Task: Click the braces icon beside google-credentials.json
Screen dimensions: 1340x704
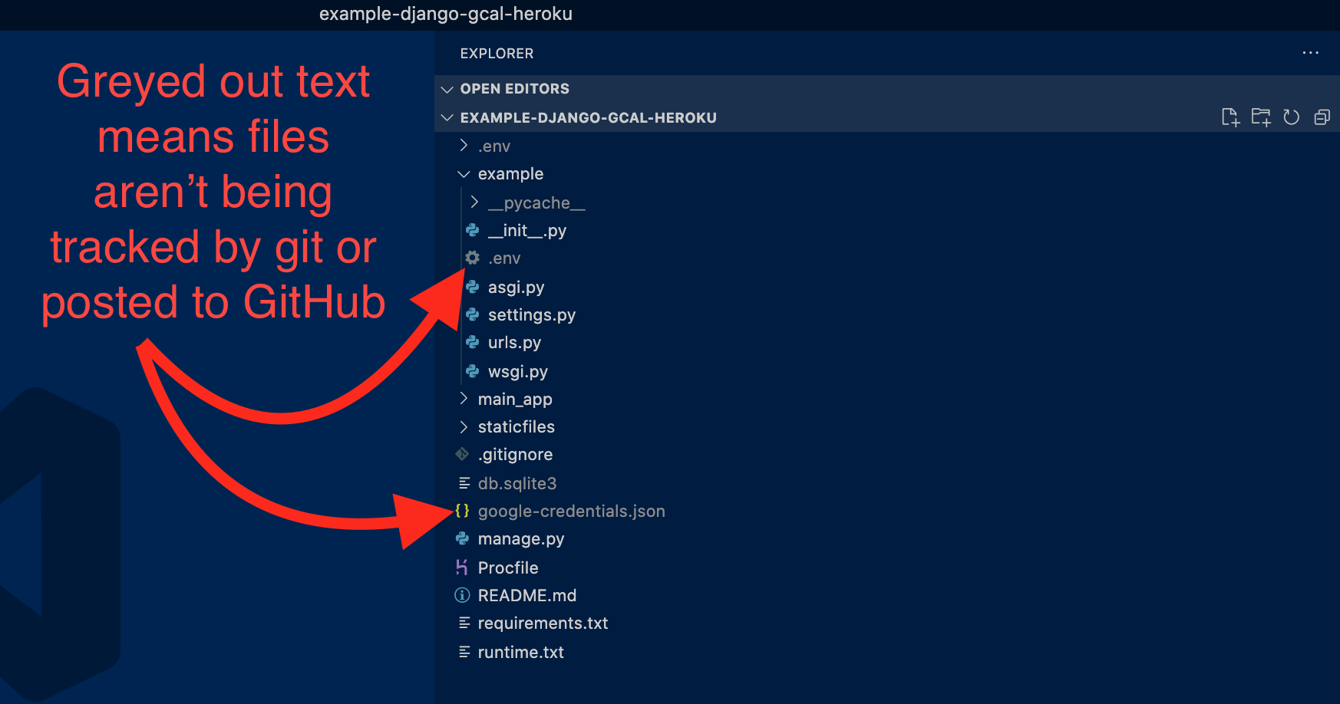Action: [462, 511]
